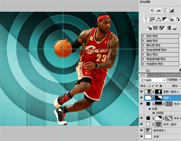
Task: Lock all with the padlock icon
Action: (x=161, y=86)
